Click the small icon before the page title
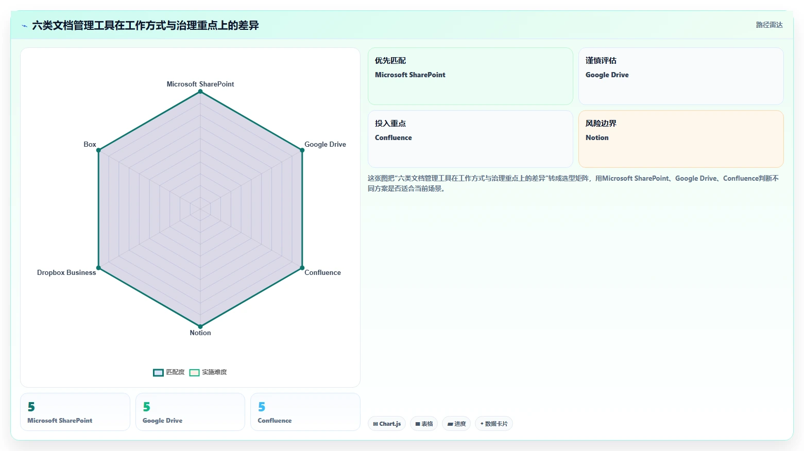 pyautogui.click(x=24, y=26)
